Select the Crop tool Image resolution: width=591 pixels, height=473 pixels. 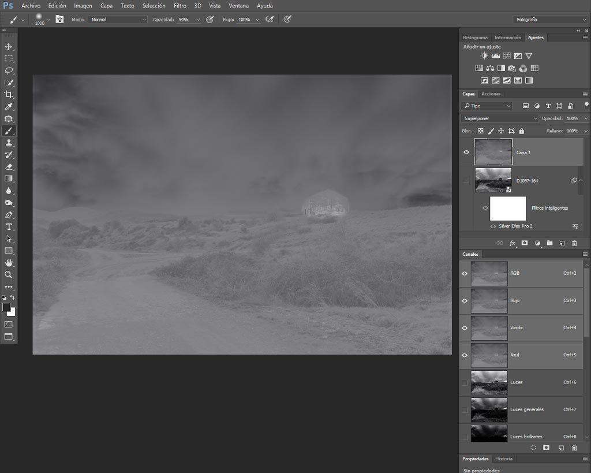pos(8,95)
